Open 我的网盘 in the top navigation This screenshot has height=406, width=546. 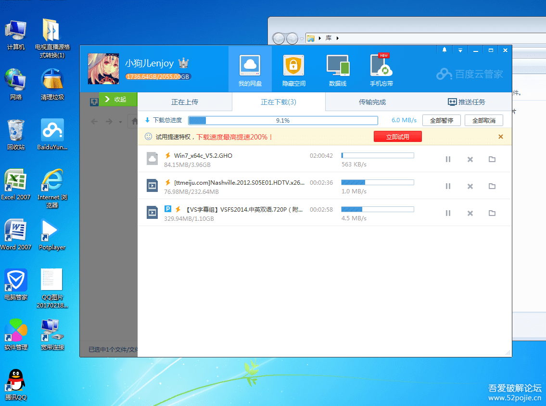coord(250,70)
